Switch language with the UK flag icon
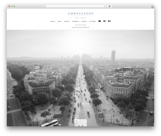 (104, 21)
